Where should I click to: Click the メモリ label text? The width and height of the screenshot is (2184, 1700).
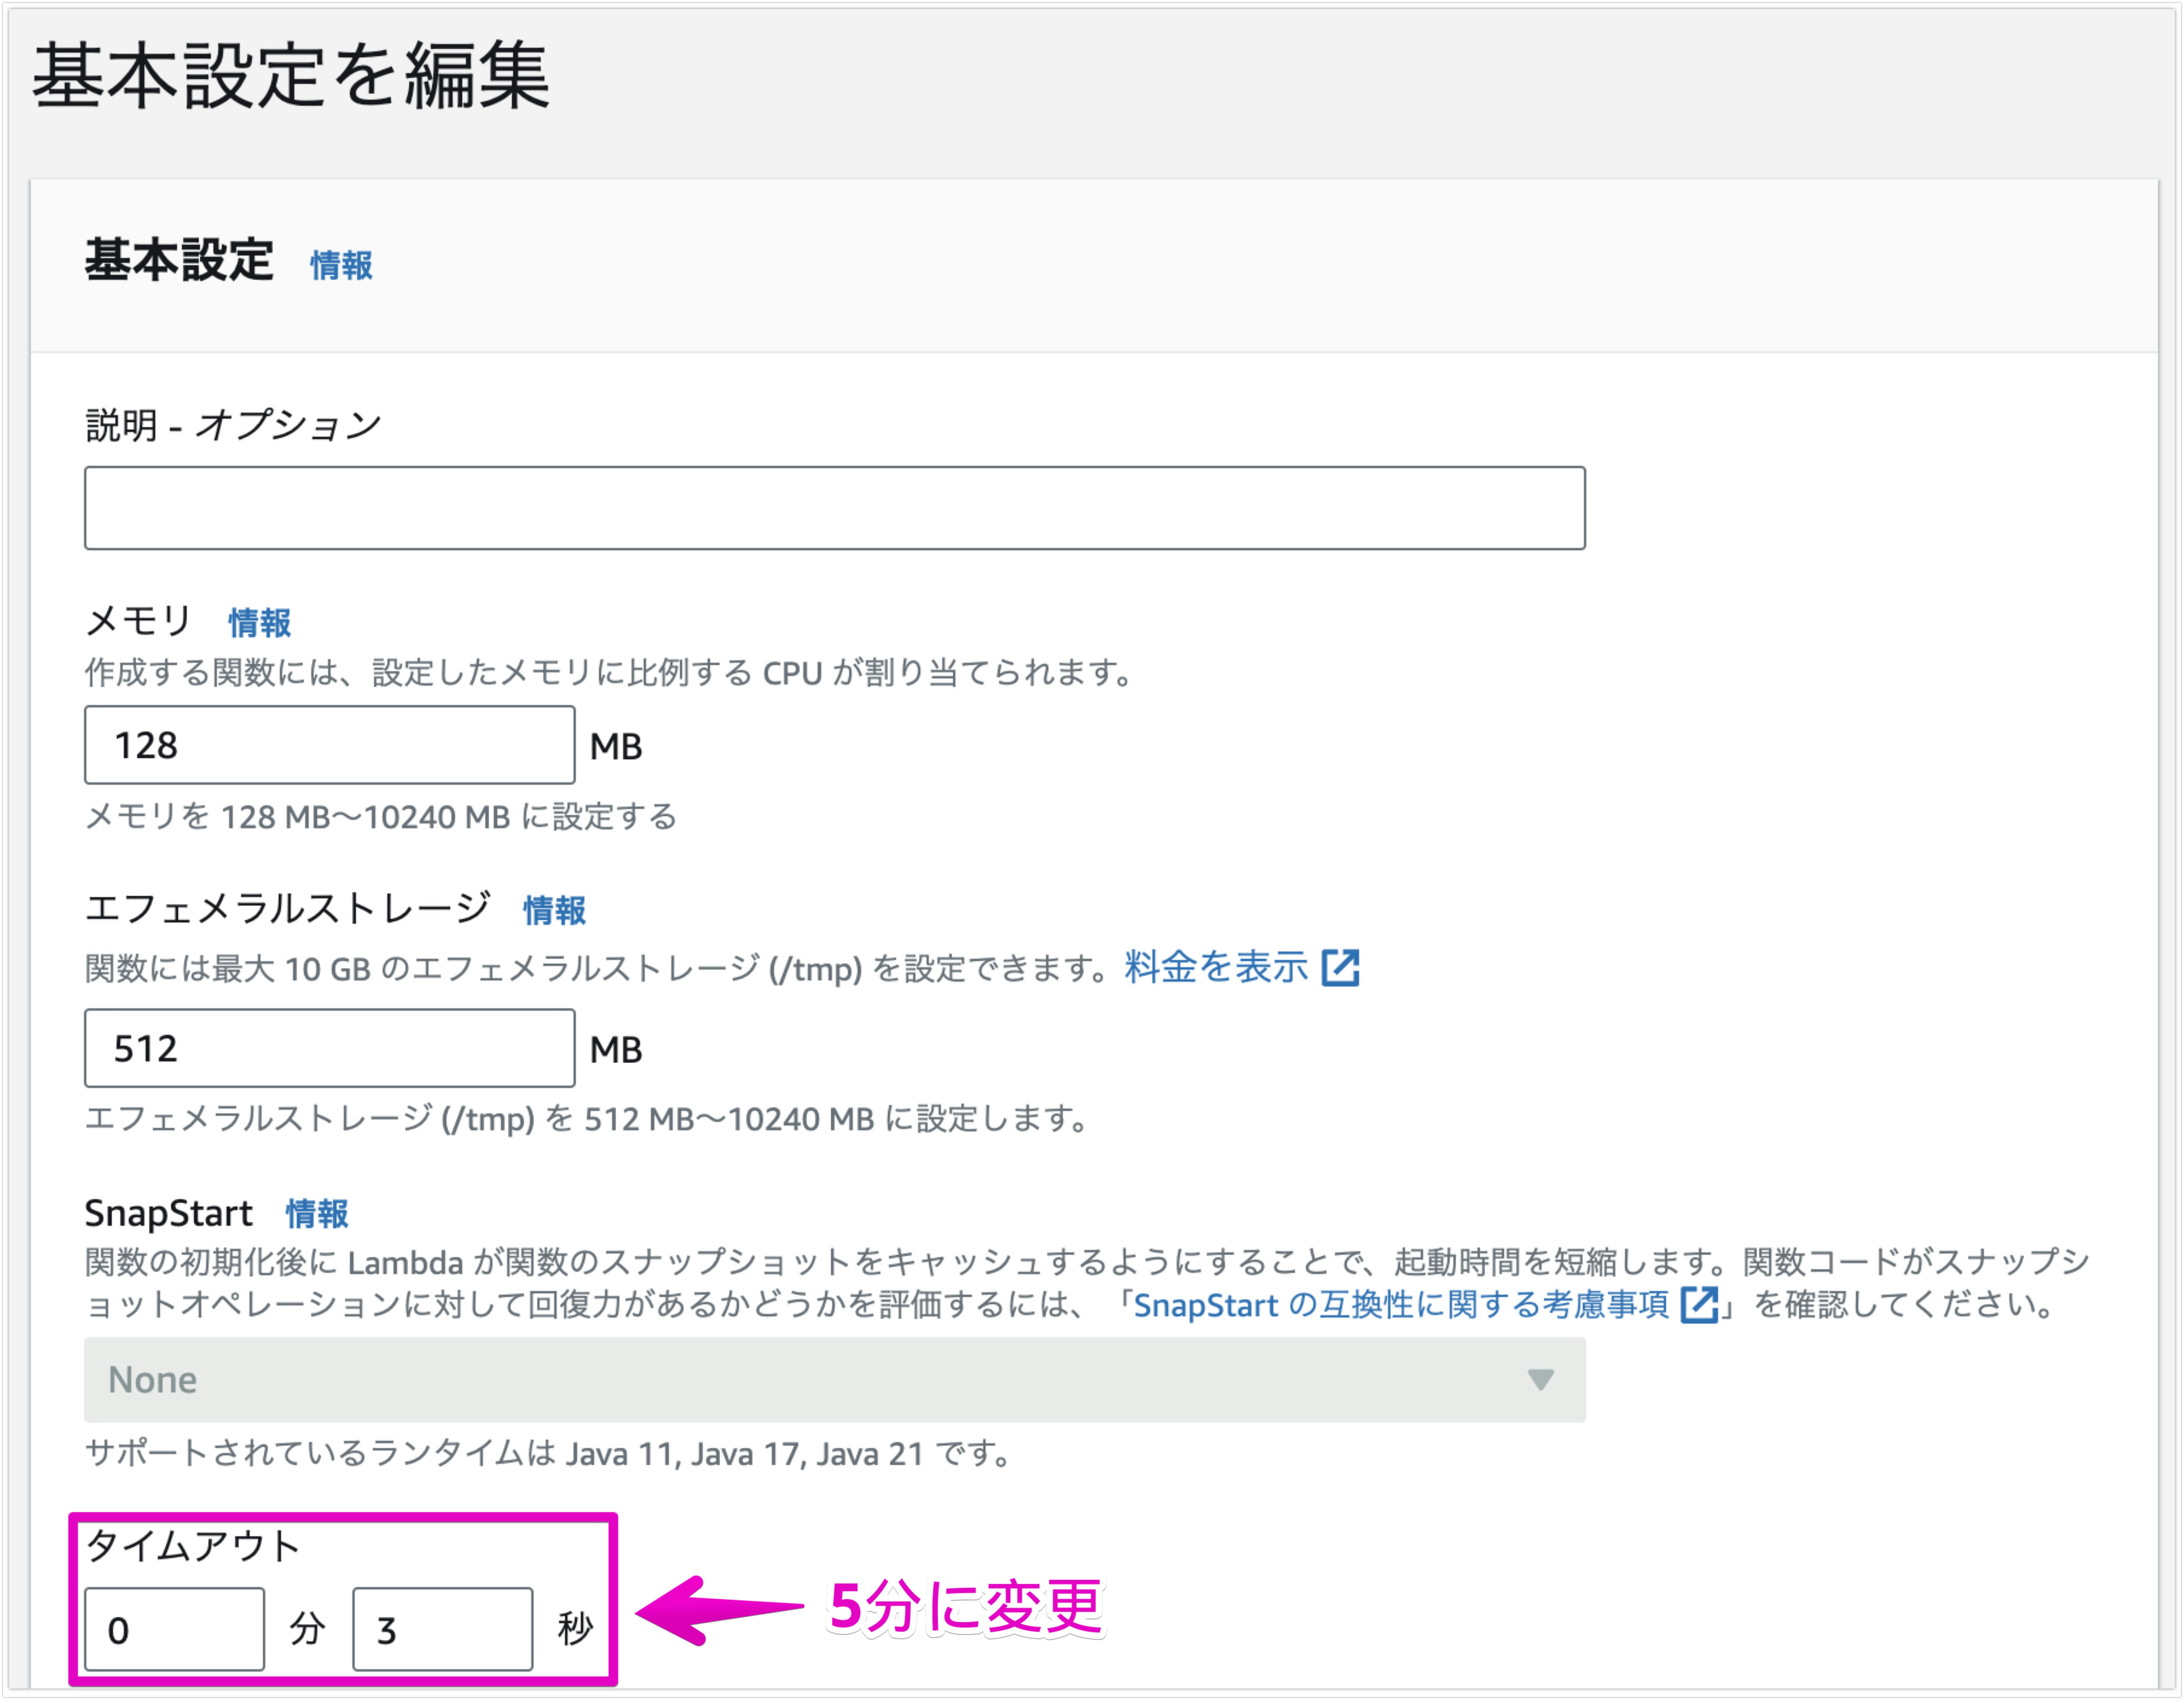point(138,622)
